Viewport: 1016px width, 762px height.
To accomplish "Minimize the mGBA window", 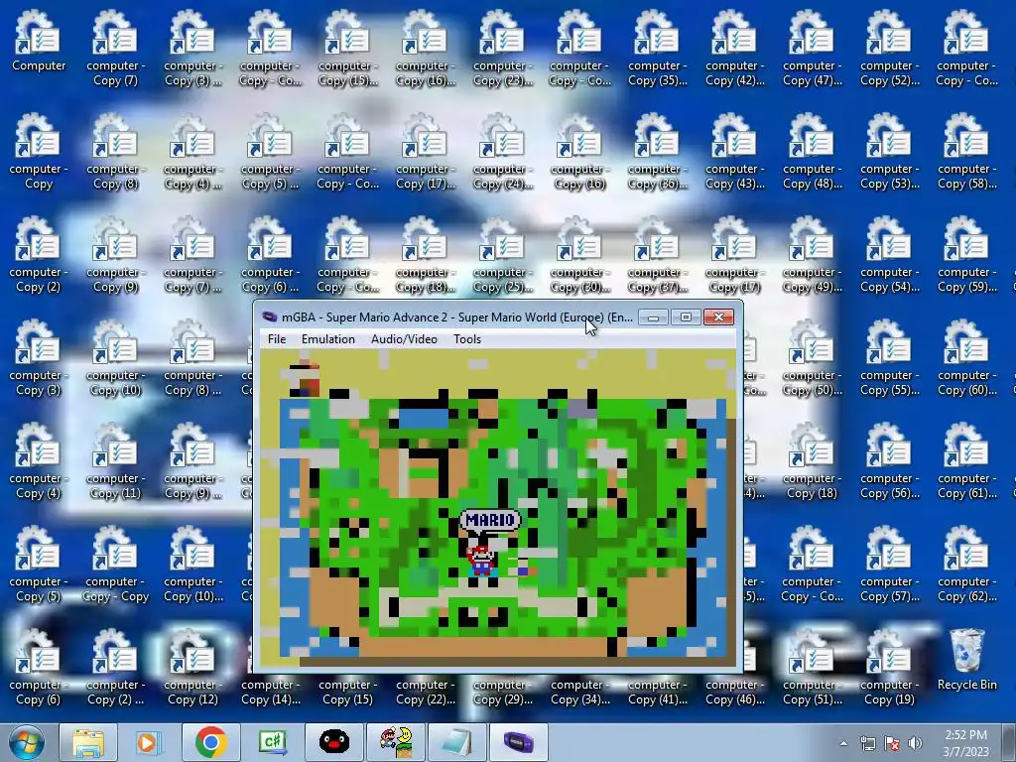I will pos(653,317).
